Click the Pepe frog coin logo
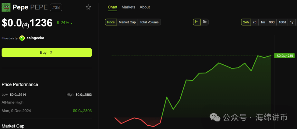The width and height of the screenshot is (297, 129). (6, 7)
